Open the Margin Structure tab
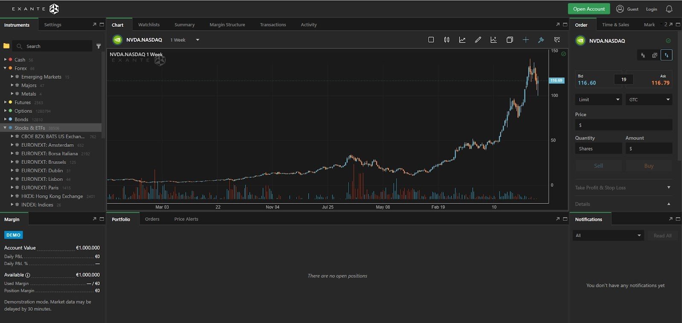The image size is (682, 323). pyautogui.click(x=227, y=25)
